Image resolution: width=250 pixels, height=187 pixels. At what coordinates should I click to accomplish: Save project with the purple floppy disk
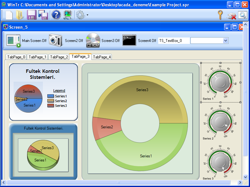32,15
